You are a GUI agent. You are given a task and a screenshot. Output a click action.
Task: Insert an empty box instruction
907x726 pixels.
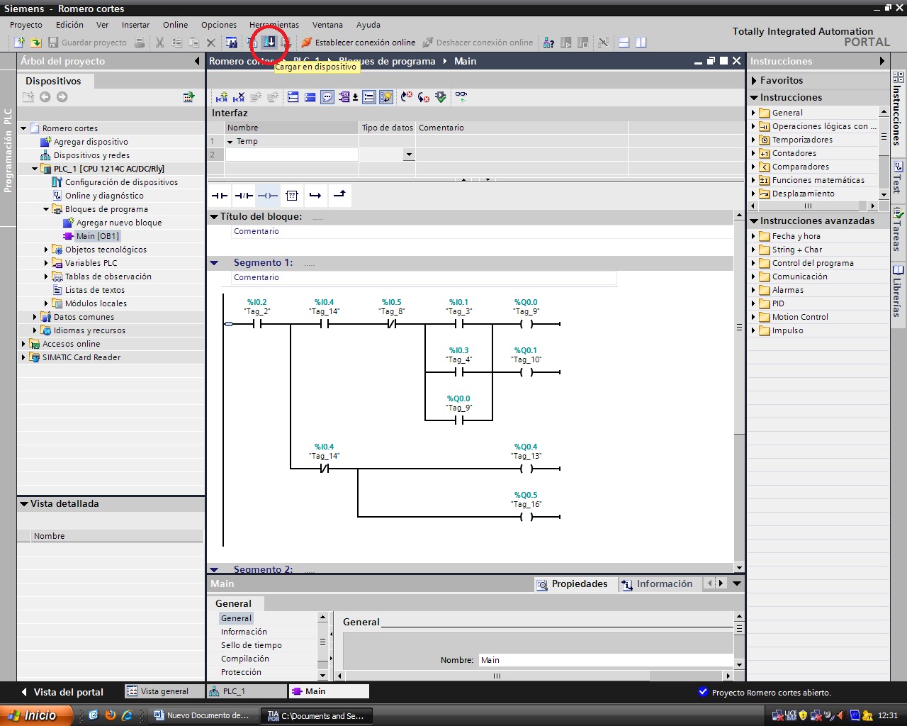tap(292, 195)
